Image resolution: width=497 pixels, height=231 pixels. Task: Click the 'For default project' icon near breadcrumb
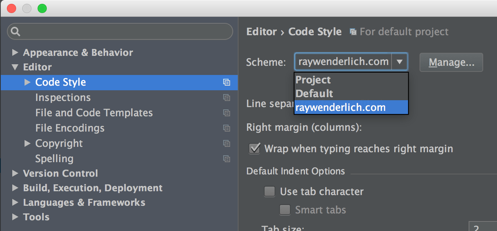tap(353, 32)
